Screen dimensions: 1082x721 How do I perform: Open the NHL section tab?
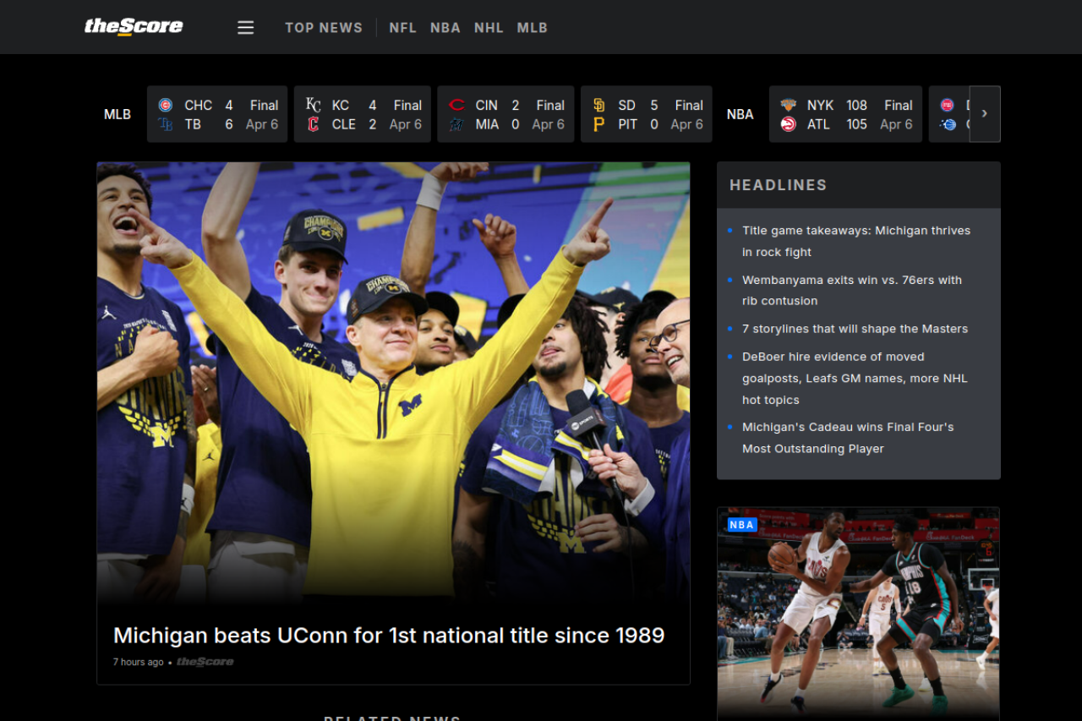(x=489, y=27)
